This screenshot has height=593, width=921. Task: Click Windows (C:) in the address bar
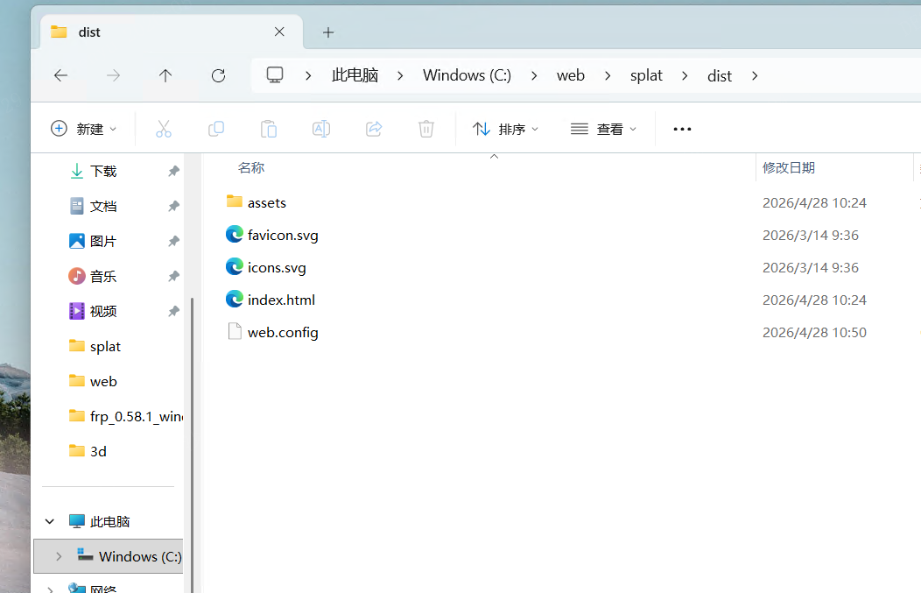point(467,75)
